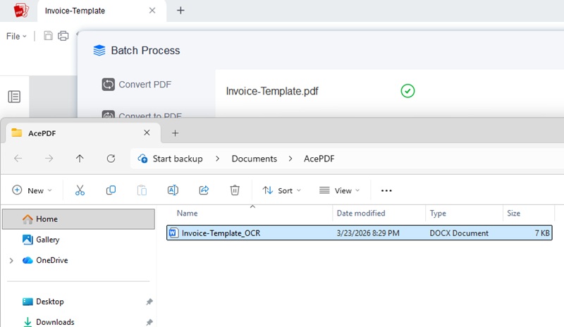Click the DOCX Document type cell
564x327 pixels.
pos(459,233)
